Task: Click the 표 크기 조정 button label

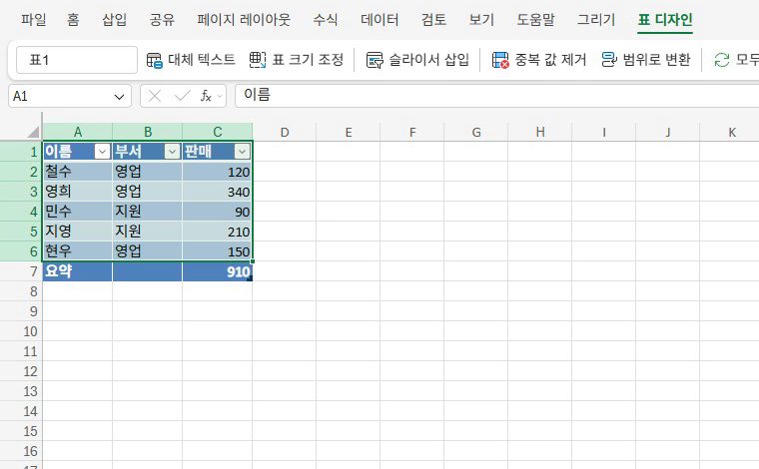Action: [x=308, y=60]
